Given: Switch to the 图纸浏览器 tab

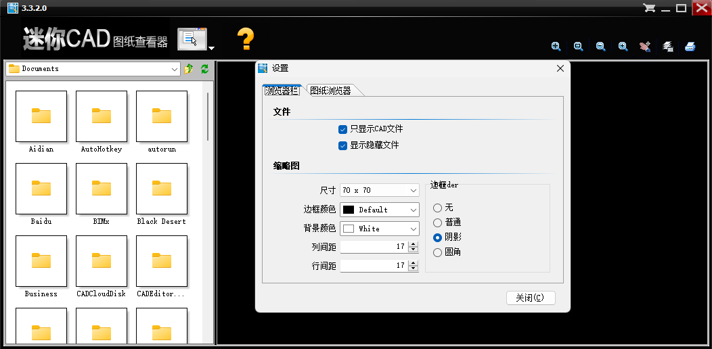Looking at the screenshot, I should (x=330, y=91).
